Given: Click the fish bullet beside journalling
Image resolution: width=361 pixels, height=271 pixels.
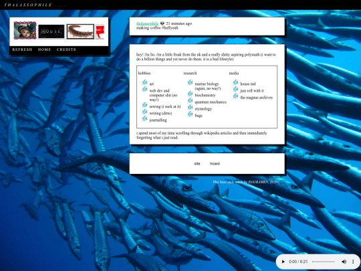Looking at the screenshot, I should click(x=144, y=118).
